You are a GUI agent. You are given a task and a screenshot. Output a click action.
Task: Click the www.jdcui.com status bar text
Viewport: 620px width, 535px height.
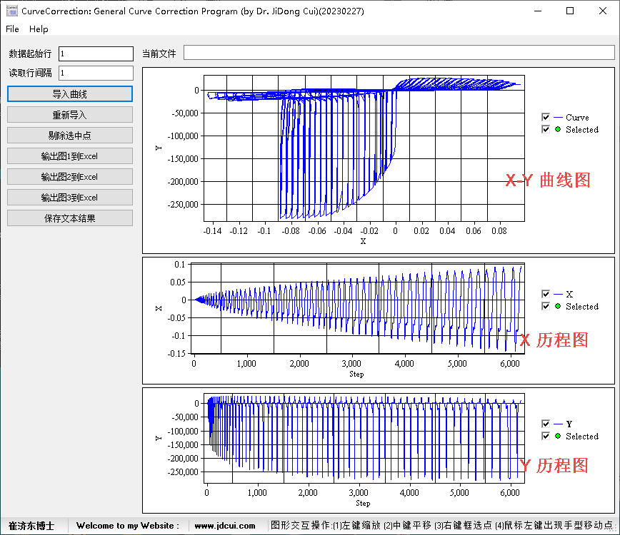224,526
